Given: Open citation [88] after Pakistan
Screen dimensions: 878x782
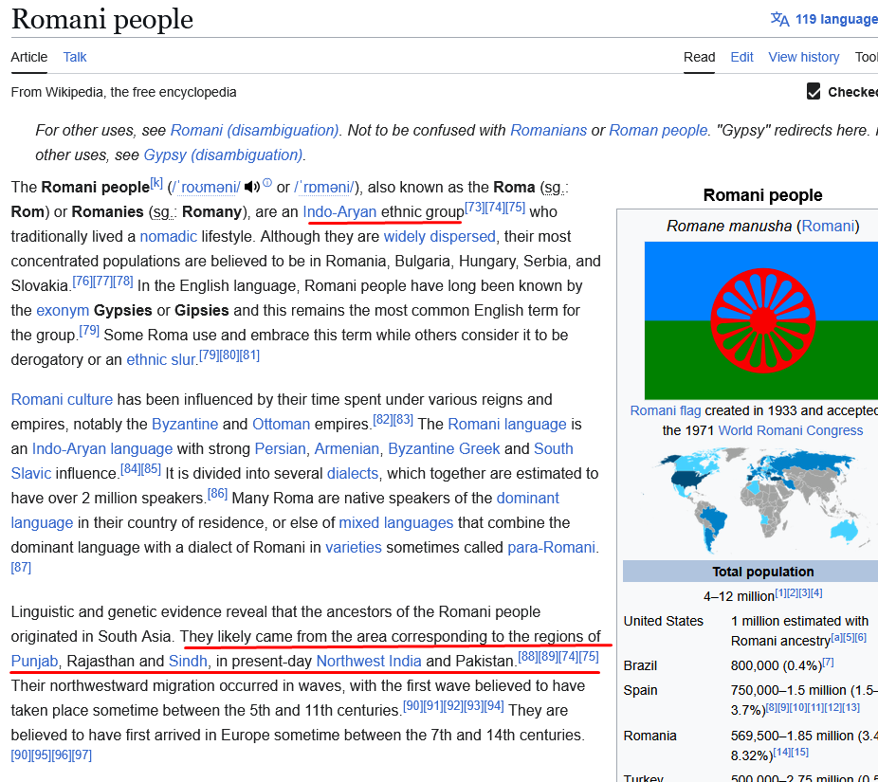Looking at the screenshot, I should tap(528, 657).
